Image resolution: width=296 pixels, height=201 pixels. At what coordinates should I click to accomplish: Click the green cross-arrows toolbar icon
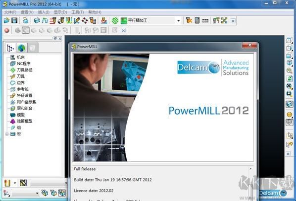tap(224, 20)
